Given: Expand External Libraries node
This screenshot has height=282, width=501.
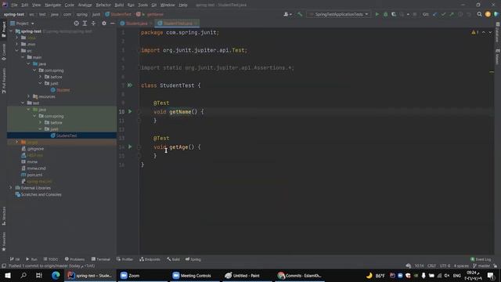Looking at the screenshot, I should (x=11, y=188).
